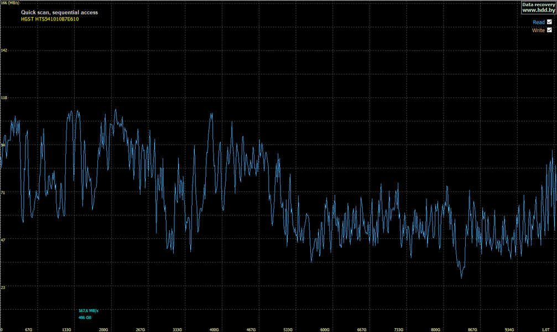Screen dimensions: 557x332
Task: Click the 486 GB position readout
Action: (x=85, y=318)
